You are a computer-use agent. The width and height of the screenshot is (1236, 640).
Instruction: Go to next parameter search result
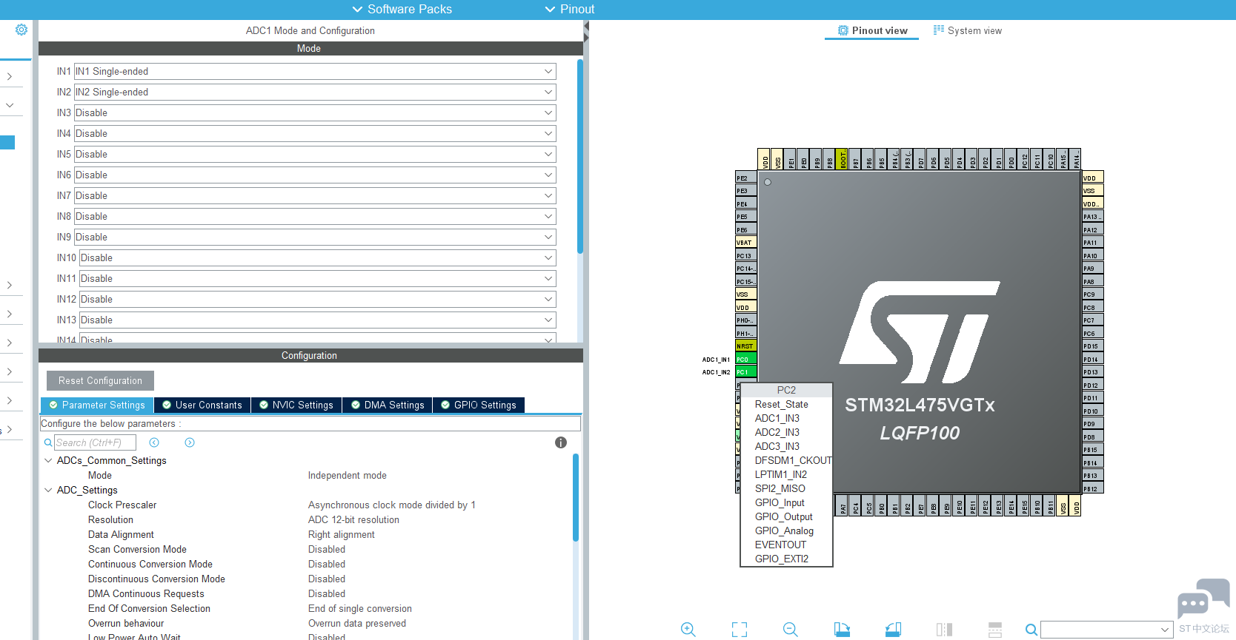190,442
